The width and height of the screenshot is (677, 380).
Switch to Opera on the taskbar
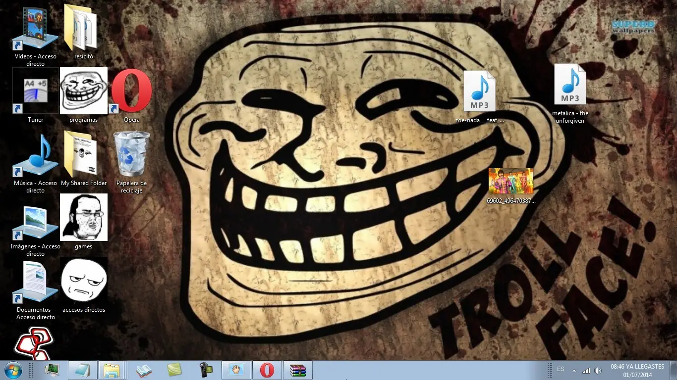(x=267, y=370)
